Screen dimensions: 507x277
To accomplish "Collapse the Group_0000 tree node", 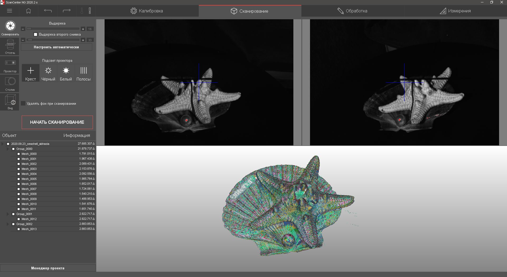I will (x=8, y=149).
